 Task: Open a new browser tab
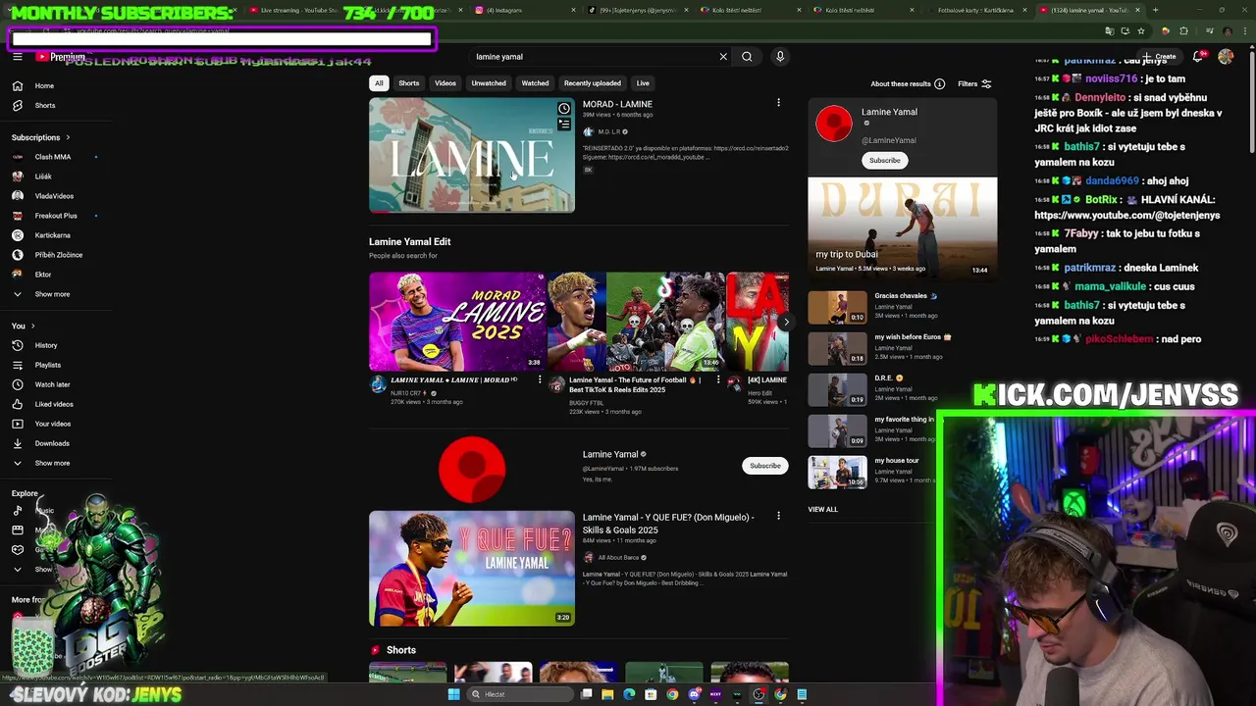point(1155,10)
